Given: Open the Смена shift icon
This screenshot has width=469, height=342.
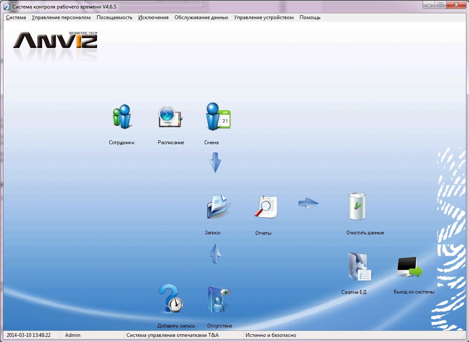Looking at the screenshot, I should click(x=218, y=117).
